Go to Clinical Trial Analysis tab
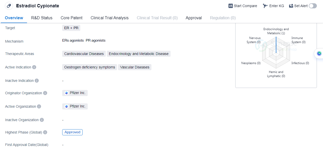323x149 pixels. click(109, 18)
